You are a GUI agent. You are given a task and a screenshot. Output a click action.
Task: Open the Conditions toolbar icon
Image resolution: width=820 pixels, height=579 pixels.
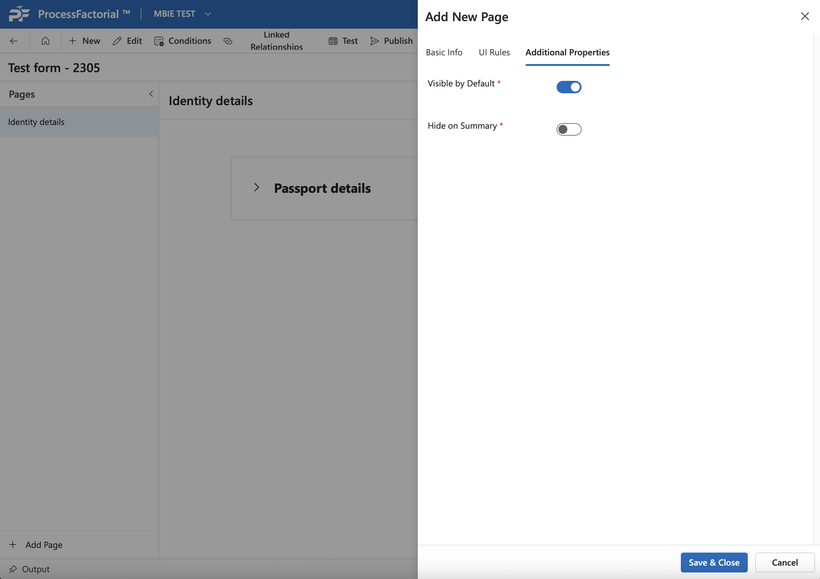tap(159, 41)
